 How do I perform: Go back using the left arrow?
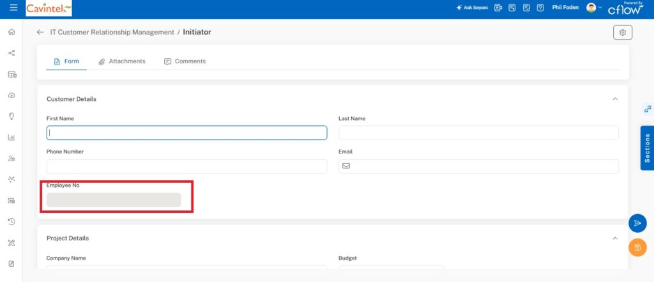click(40, 32)
